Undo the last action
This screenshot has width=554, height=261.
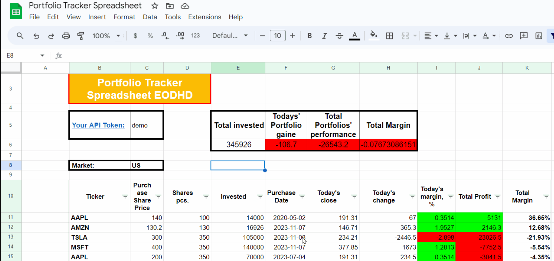36,36
